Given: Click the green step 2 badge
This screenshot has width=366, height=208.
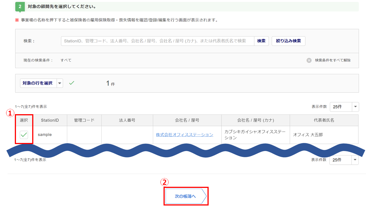Looking at the screenshot, I should (20, 6).
